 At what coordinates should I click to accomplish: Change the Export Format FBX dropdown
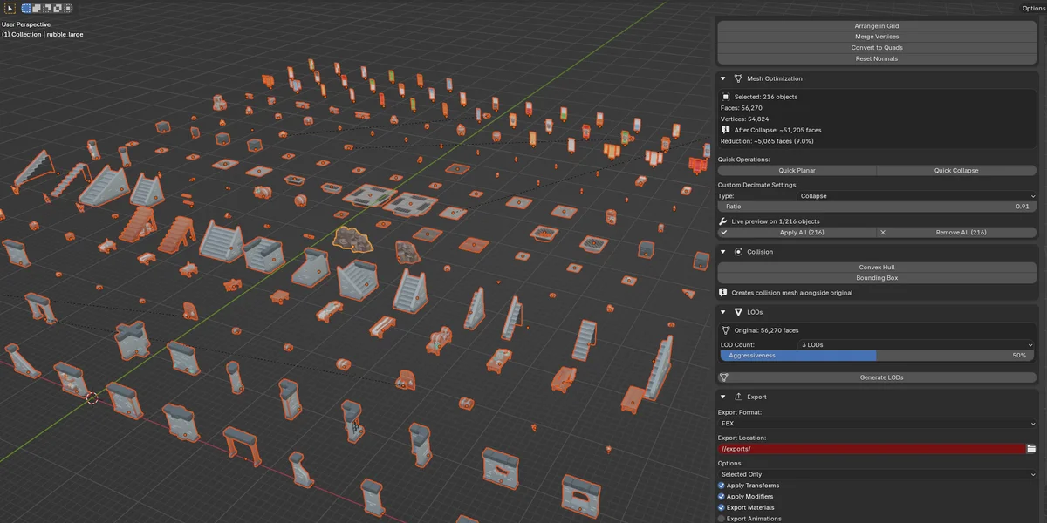click(876, 423)
